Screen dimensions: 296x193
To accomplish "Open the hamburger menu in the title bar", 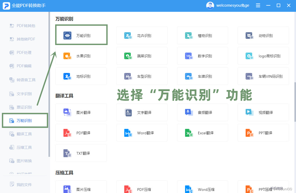I will coord(258,5).
